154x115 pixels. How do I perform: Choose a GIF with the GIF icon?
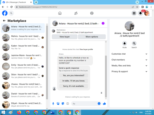pyautogui.click(x=67, y=104)
